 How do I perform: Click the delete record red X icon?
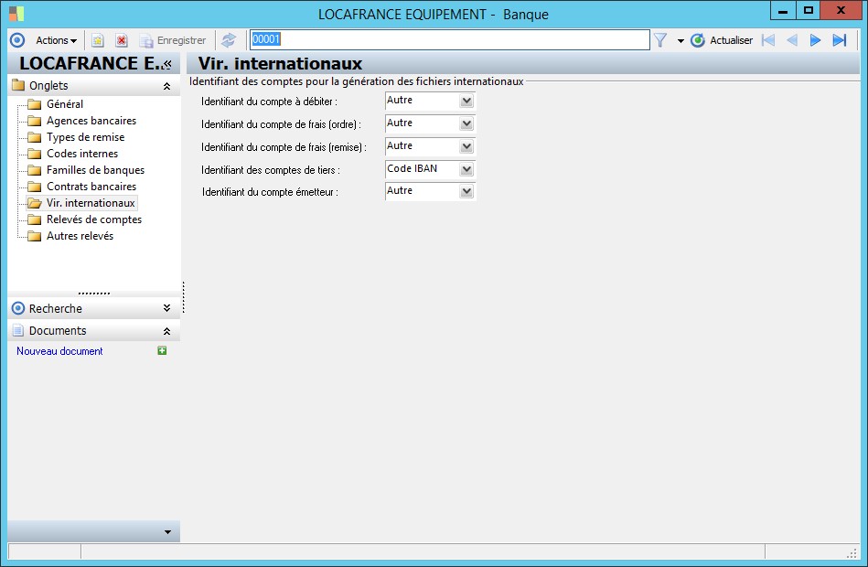122,40
